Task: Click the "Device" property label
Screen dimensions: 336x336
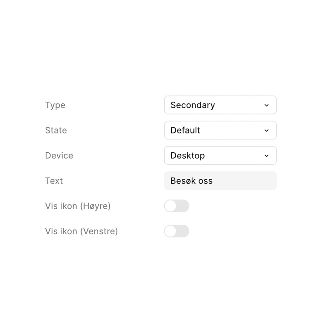Action: [x=59, y=156]
